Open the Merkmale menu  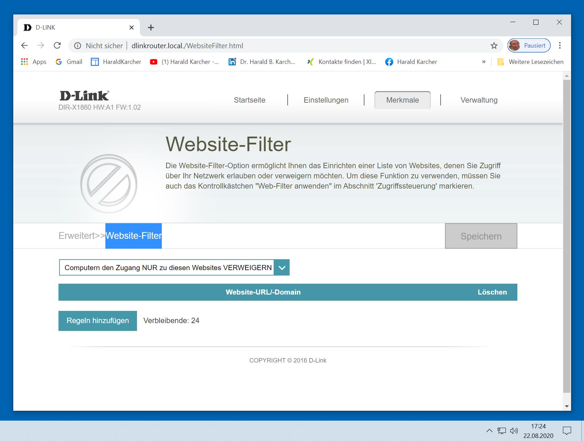coord(402,100)
